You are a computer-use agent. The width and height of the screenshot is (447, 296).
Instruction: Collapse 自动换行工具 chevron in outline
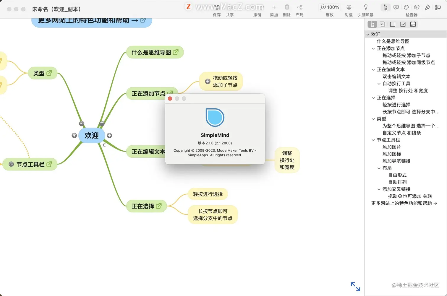(379, 84)
